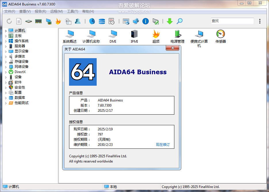Screen dimensions: 269x192
Task: Click maintenance date 2030/2/23
Action: [105, 144]
